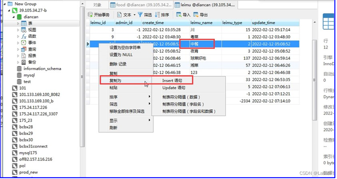Click the 导入 import toolbar button

pos(183,15)
